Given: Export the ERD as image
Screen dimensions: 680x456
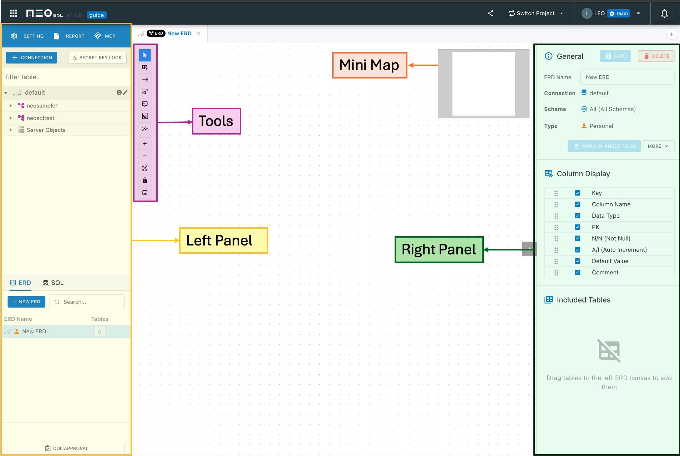Looking at the screenshot, I should (145, 193).
